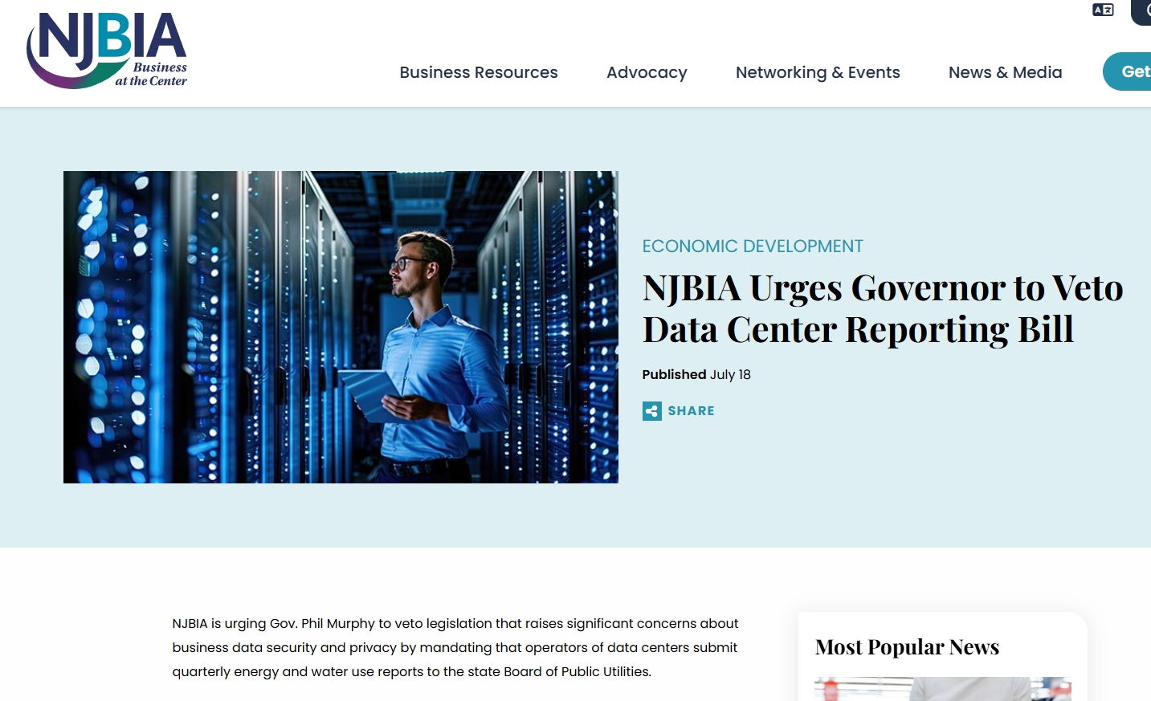Click the NJBIA logo
This screenshot has height=701, width=1151.
coord(107,51)
